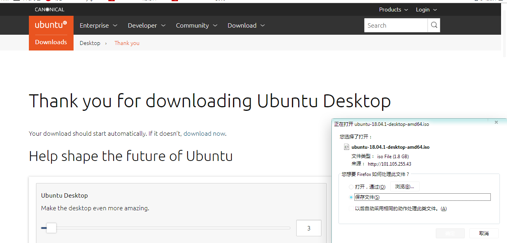Click the dialog title '正在打开 ubuntu-18.04.1-desktop-amd64.iso'
Screen dimensions: 507x243
point(382,124)
